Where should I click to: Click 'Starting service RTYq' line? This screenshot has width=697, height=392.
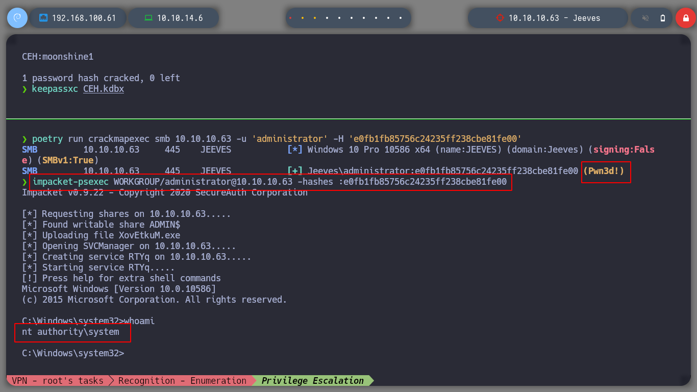[98, 267]
